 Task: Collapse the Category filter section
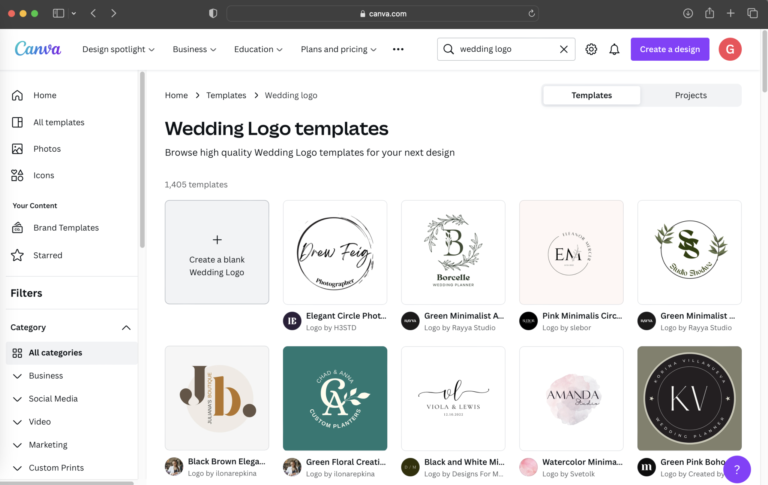(x=126, y=327)
